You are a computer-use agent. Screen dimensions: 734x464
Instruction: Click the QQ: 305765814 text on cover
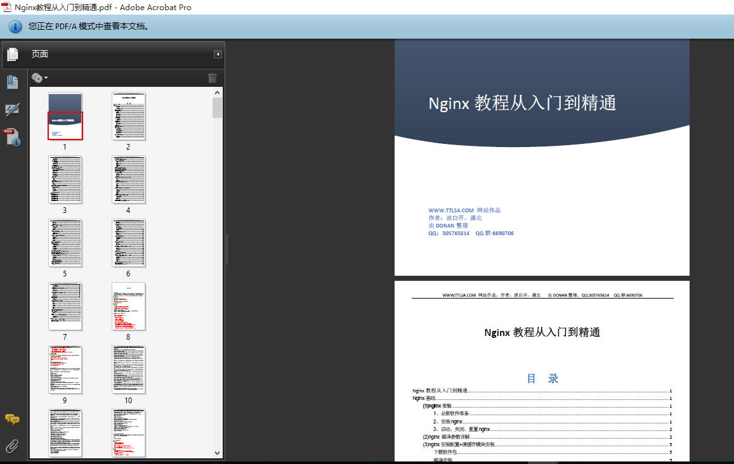(x=449, y=233)
